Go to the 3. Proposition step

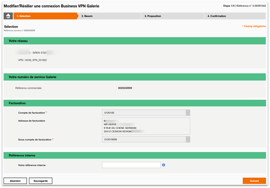point(172,16)
